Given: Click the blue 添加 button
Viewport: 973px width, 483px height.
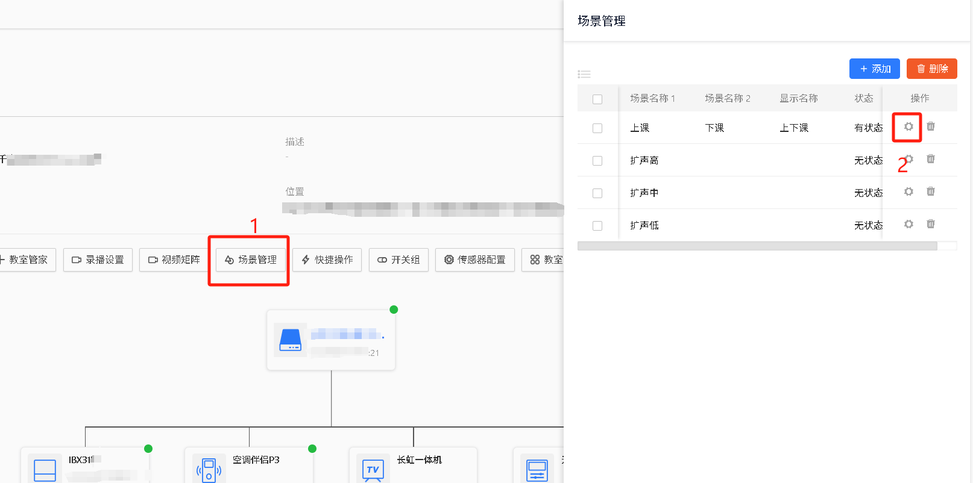Looking at the screenshot, I should point(874,69).
